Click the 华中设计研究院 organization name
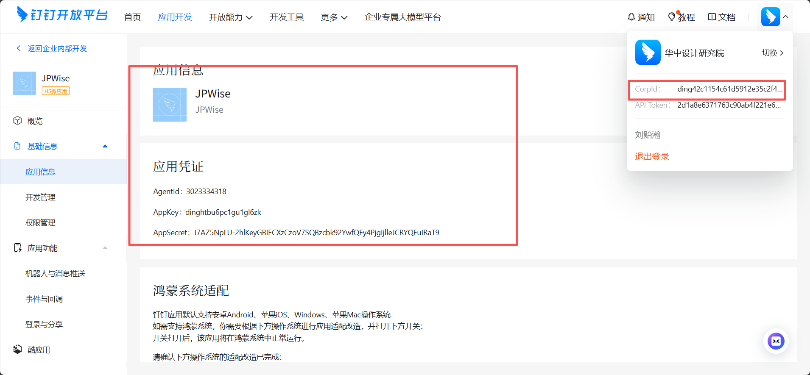810x375 pixels. pos(694,53)
